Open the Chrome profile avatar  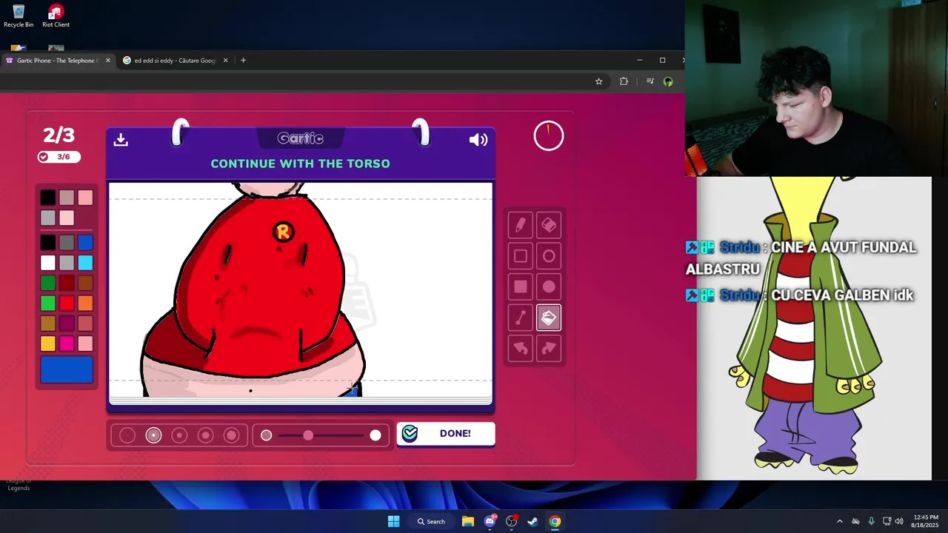coord(668,81)
